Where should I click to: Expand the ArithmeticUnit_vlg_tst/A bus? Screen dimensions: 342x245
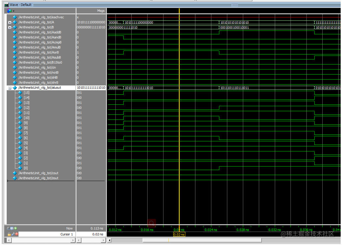[x=10, y=22]
